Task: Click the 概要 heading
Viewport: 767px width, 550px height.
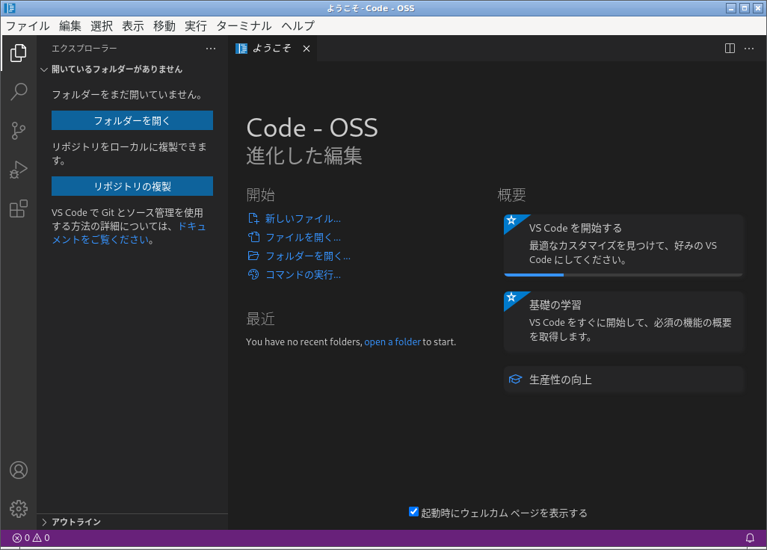Action: (x=511, y=195)
